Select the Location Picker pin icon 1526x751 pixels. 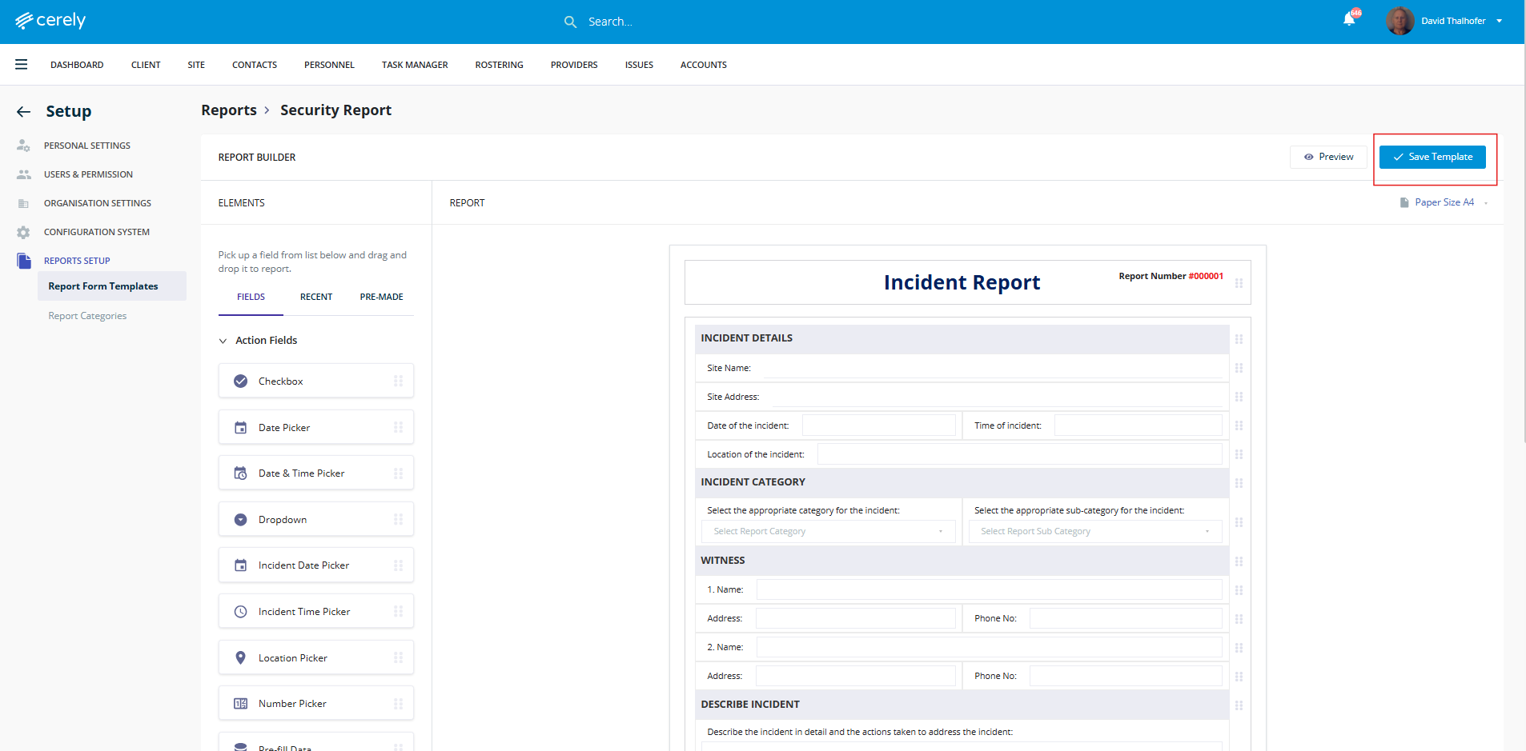tap(240, 658)
